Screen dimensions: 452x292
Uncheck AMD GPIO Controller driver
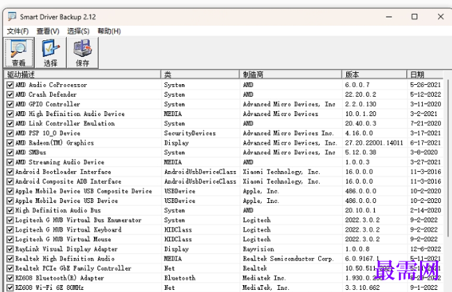10,104
